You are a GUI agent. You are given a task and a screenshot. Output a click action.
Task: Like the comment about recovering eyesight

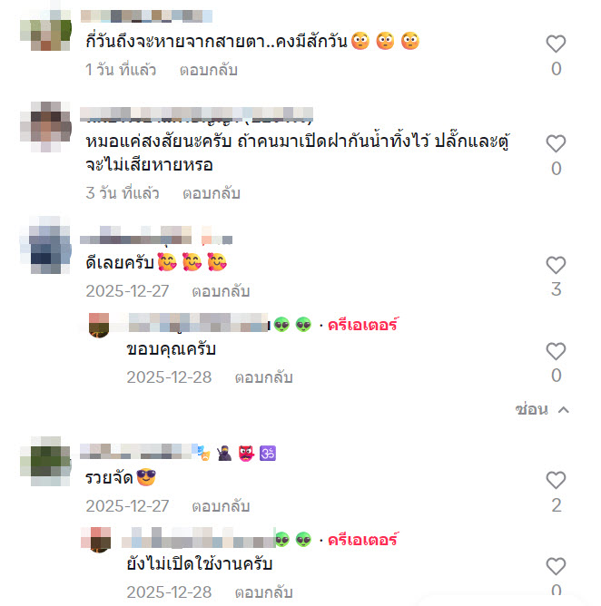tap(556, 44)
